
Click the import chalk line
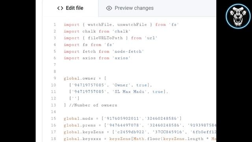coord(97,32)
